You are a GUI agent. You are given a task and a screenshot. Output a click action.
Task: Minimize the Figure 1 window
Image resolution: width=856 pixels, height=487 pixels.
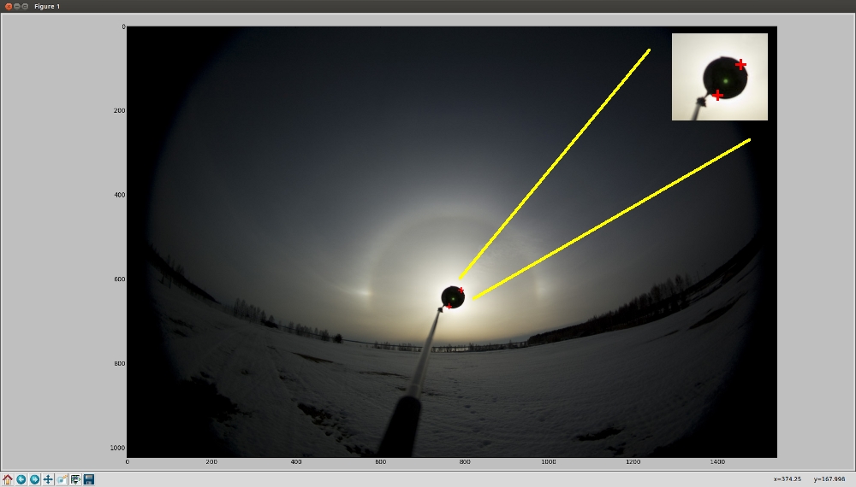pyautogui.click(x=17, y=6)
